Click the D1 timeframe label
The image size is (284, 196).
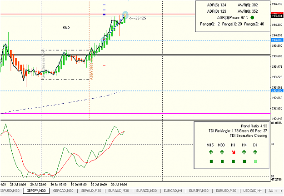click(255, 145)
